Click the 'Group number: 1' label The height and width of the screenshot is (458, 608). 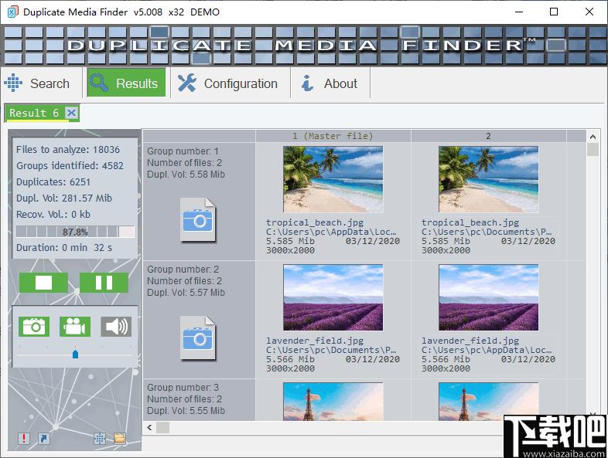[183, 151]
